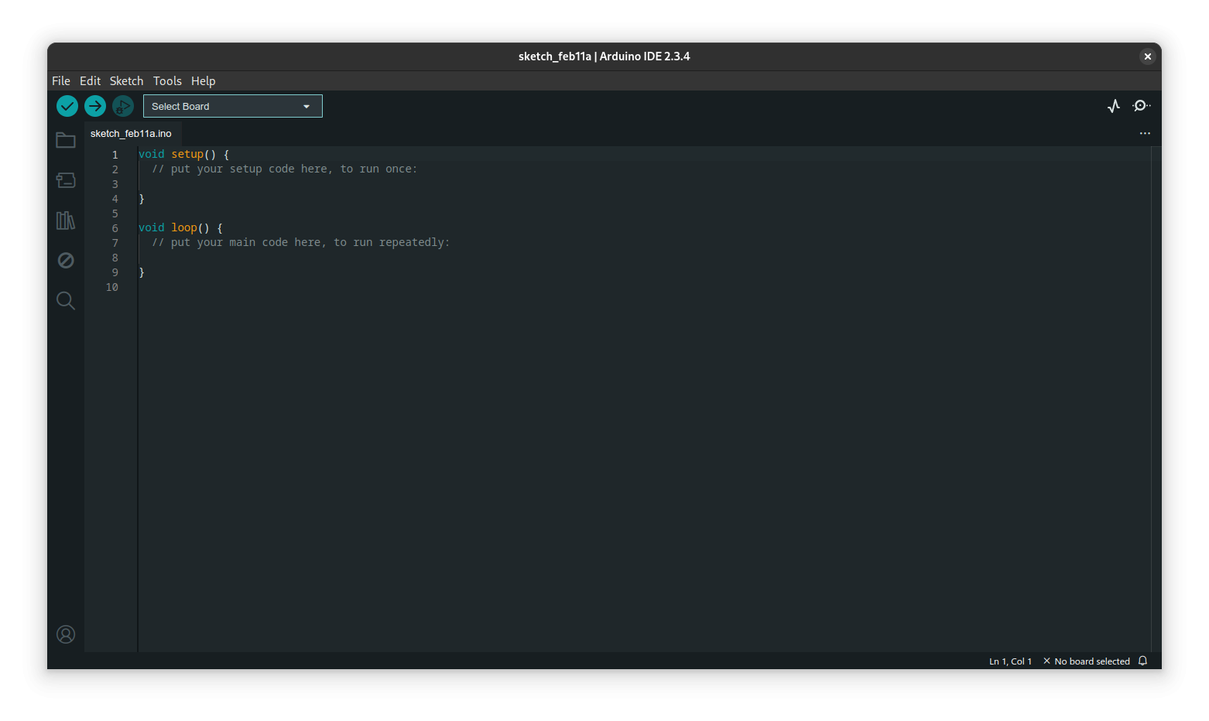Open the notifications bell in status bar

pos(1142,661)
